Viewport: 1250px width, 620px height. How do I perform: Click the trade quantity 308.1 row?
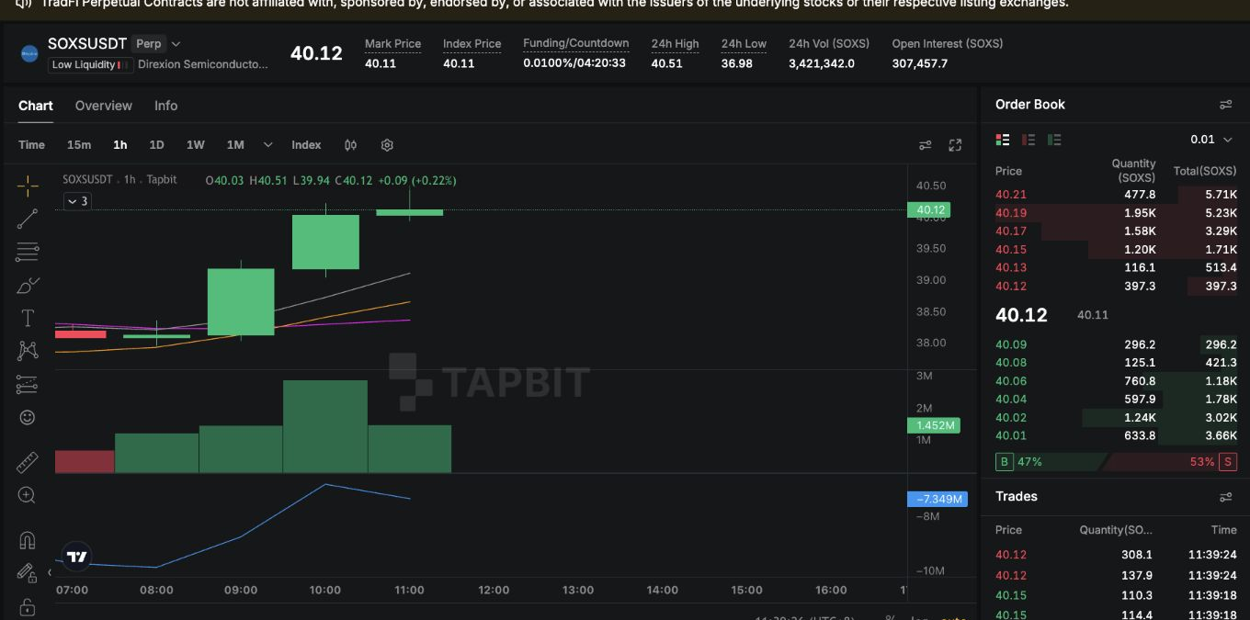tap(1116, 555)
